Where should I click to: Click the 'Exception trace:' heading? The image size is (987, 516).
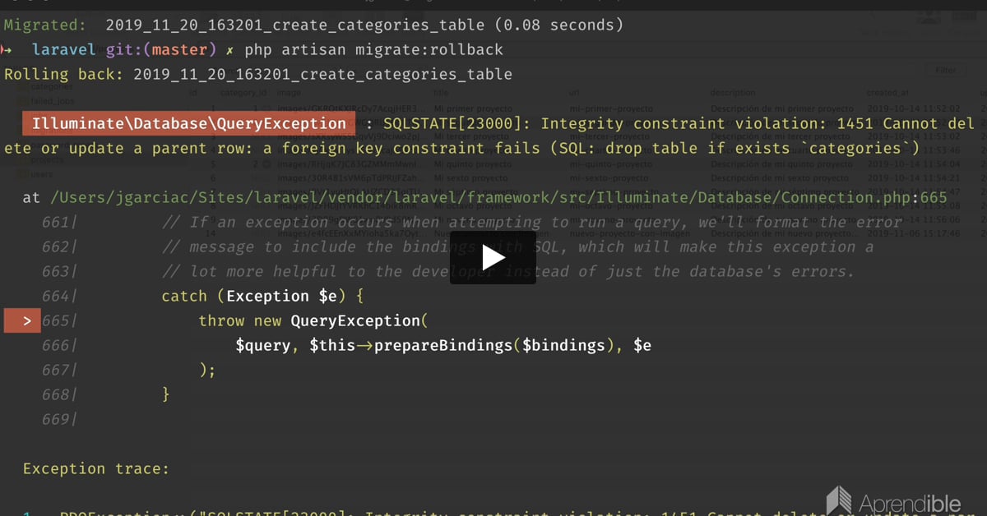(x=95, y=469)
